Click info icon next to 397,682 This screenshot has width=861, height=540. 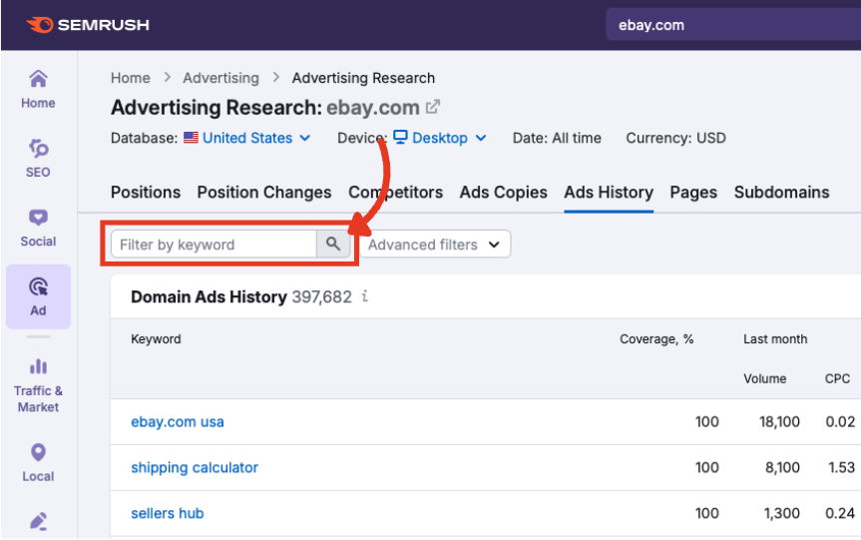pos(365,296)
